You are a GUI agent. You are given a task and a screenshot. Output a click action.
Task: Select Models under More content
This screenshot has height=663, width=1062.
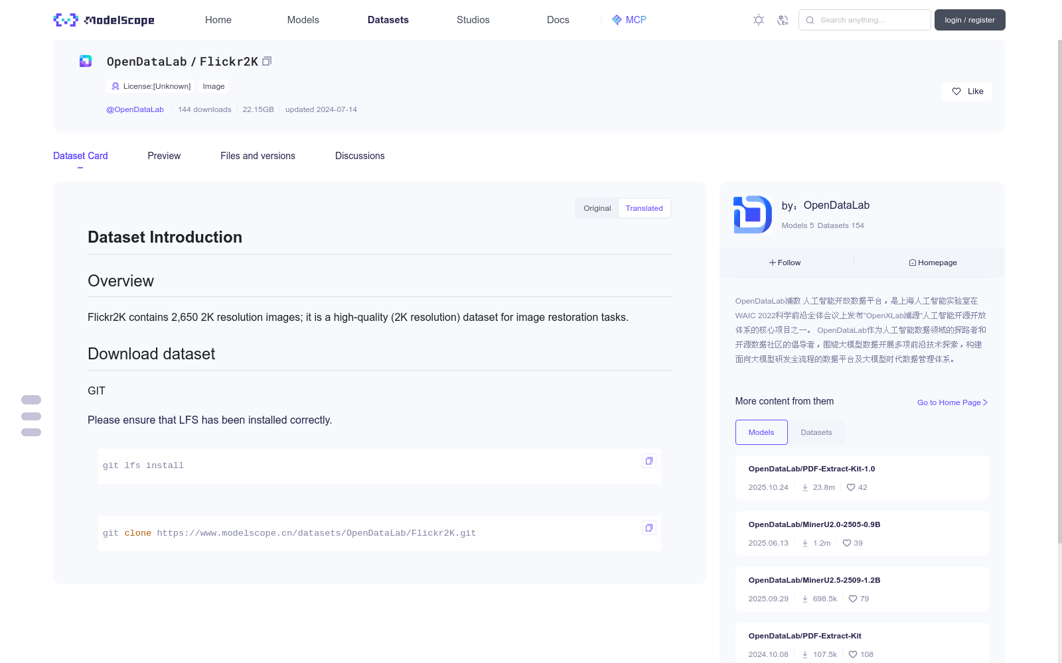pos(761,432)
